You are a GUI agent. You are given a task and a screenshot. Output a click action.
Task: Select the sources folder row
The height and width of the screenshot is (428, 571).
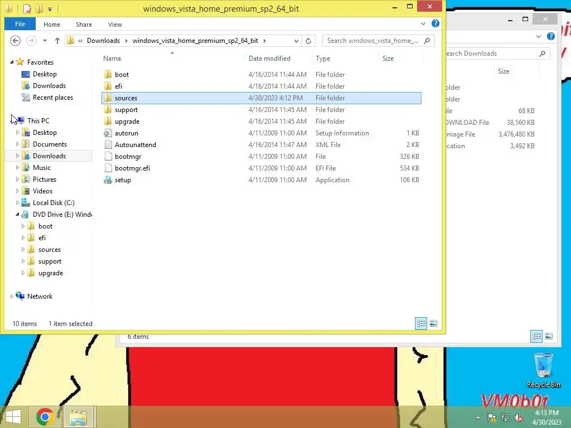click(x=262, y=98)
